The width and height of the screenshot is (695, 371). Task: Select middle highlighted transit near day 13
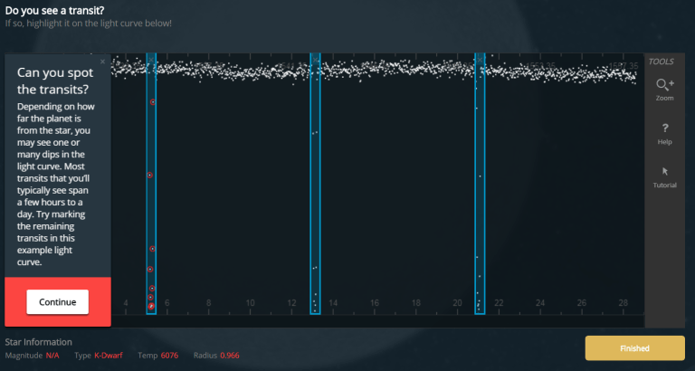316,181
